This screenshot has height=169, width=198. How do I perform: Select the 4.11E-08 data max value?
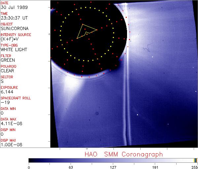12,123
